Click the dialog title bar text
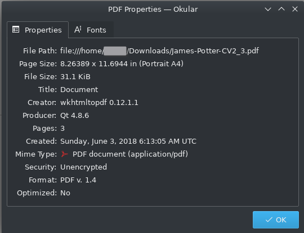Image resolution: width=304 pixels, height=233 pixels. point(153,9)
